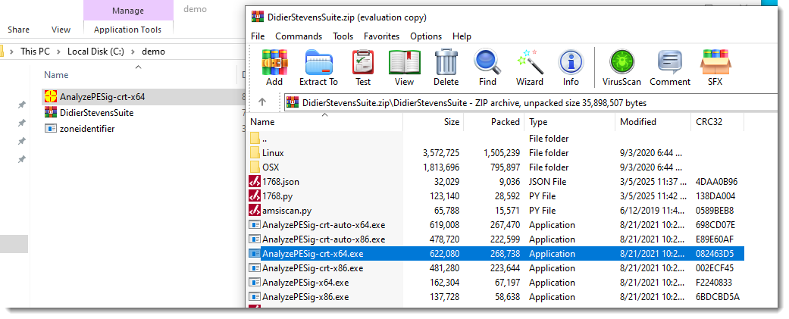
Task: Open the File menu in WinRAR
Action: click(258, 36)
